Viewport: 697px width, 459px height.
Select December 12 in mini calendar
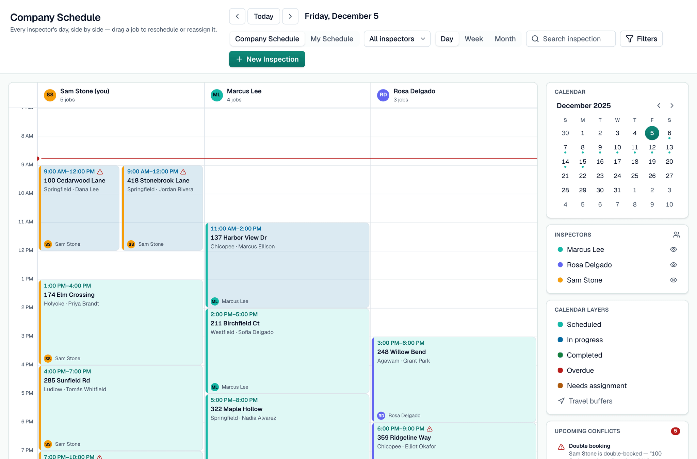coord(652,148)
